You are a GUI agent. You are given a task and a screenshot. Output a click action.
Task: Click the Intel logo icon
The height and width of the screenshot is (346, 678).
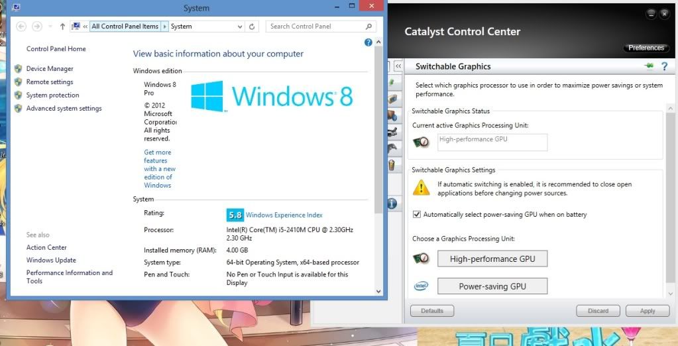pyautogui.click(x=421, y=286)
